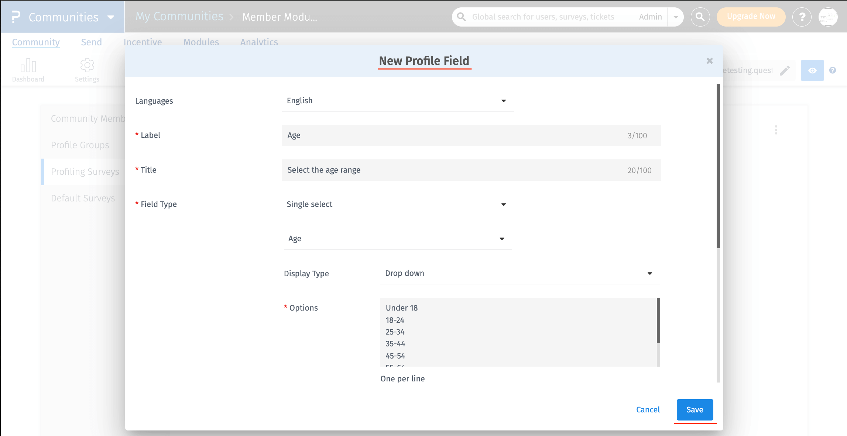Click the Cancel link
Viewport: 847px width, 436px height.
[x=648, y=409]
